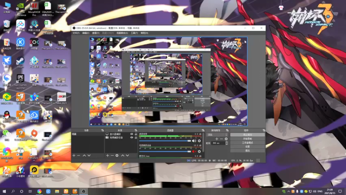Adjust the desktop audio volume slider
This screenshot has height=195, width=346.
point(165,141)
